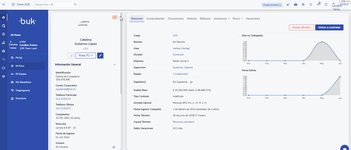Image resolution: width=351 pixels, height=150 pixels.
Task: Click the trash delete icon beside Ficha
Action: point(71,55)
